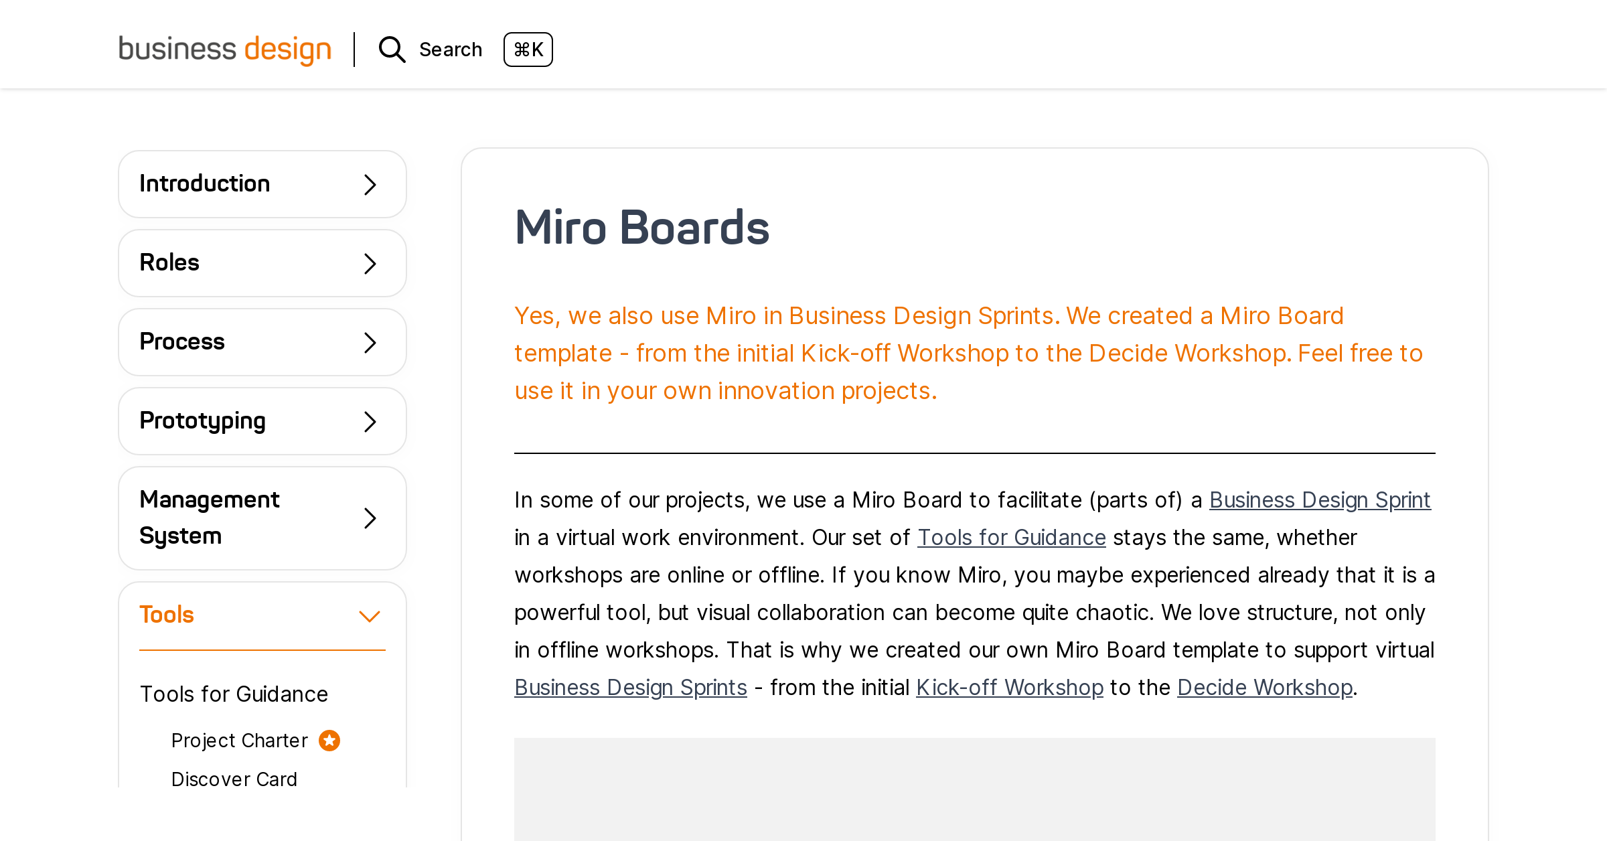Image resolution: width=1607 pixels, height=841 pixels.
Task: Click the search magnifier icon
Action: coord(392,50)
